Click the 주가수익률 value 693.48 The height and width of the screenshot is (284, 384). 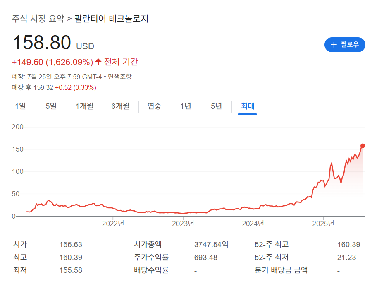pos(206,257)
